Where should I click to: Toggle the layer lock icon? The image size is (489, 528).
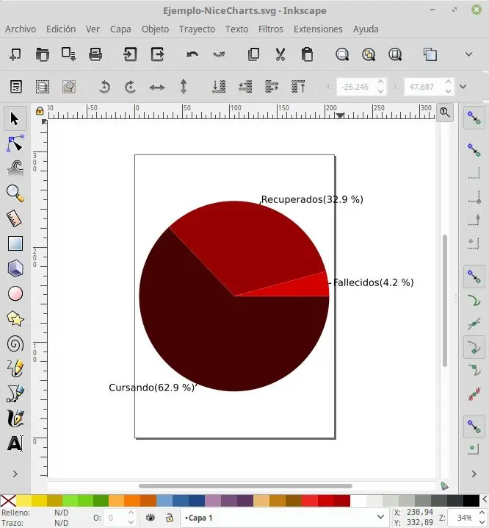click(x=170, y=518)
